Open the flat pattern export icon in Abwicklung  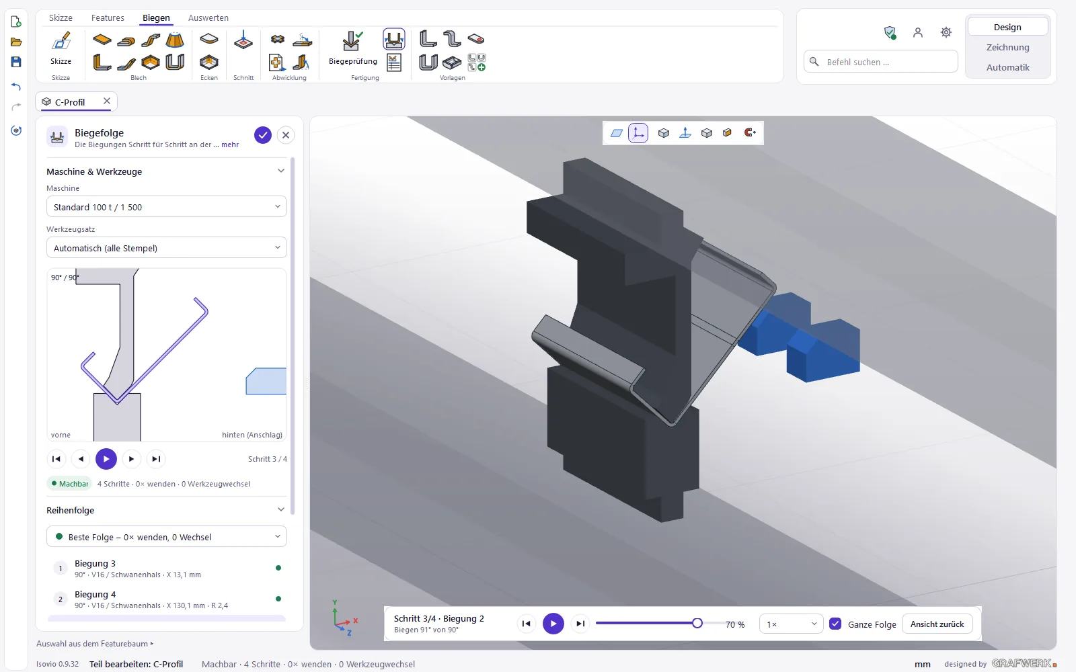tap(276, 62)
